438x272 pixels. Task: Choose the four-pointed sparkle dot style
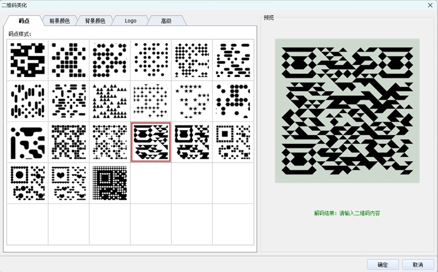point(151,101)
